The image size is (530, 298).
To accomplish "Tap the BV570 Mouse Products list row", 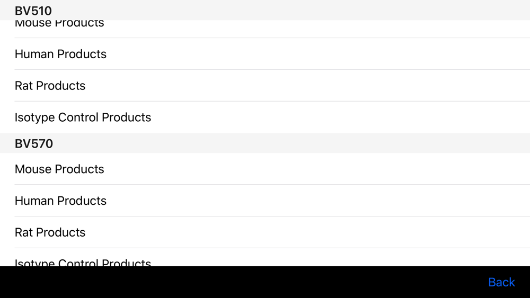I will 265,169.
